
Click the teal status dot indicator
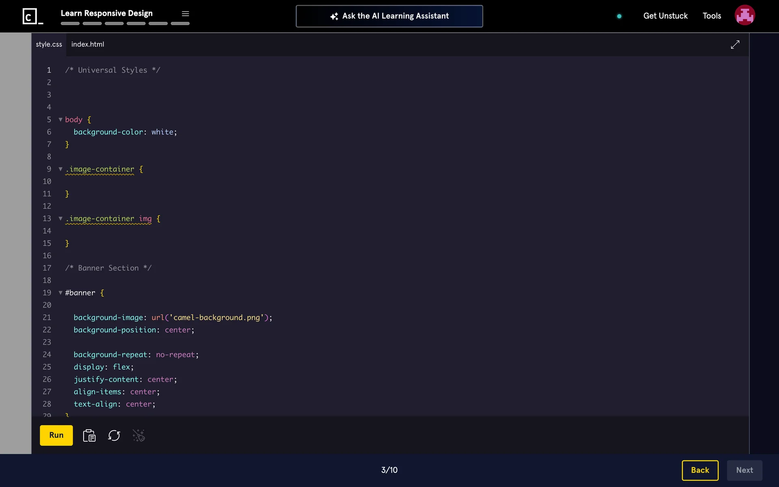619,16
